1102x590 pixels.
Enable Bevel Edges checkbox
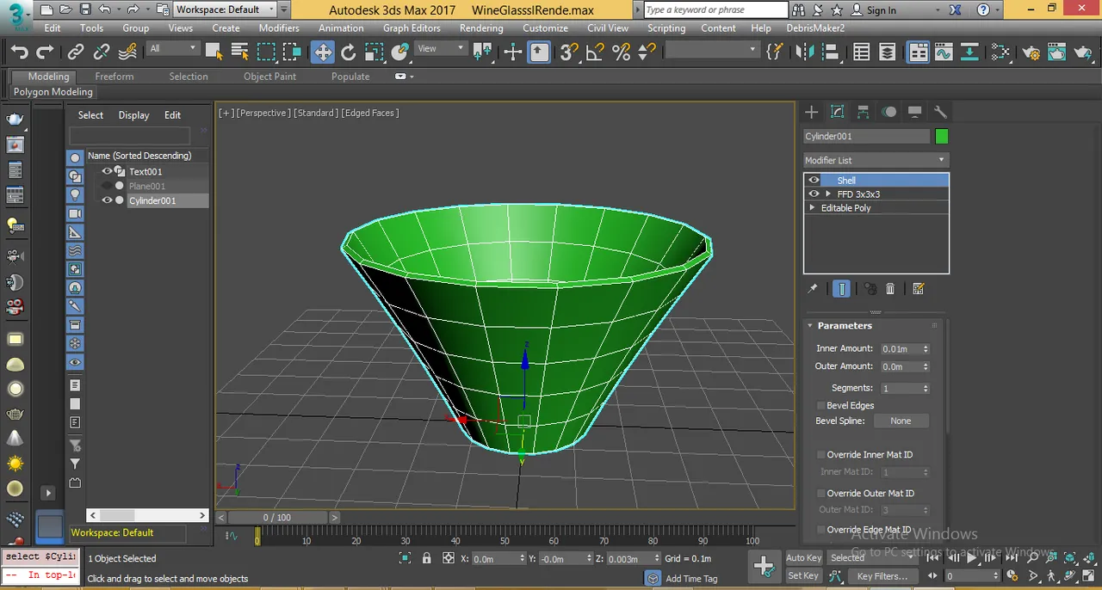tap(820, 406)
